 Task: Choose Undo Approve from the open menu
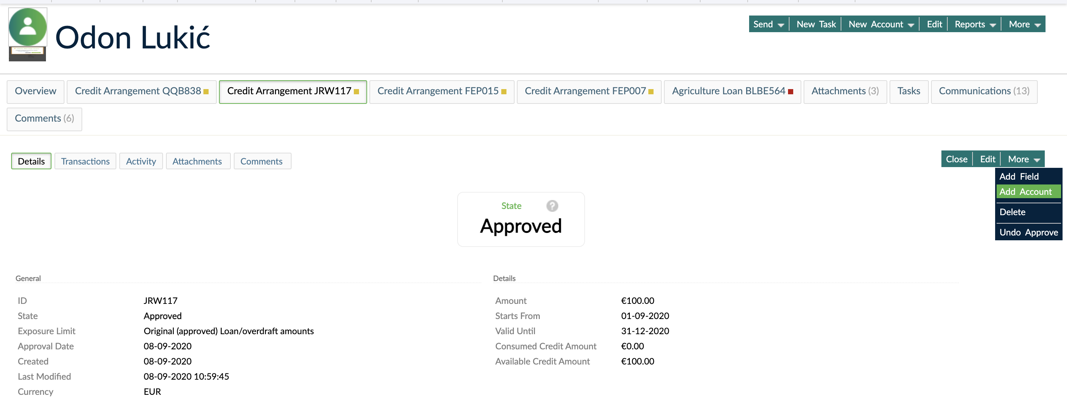(x=1029, y=232)
